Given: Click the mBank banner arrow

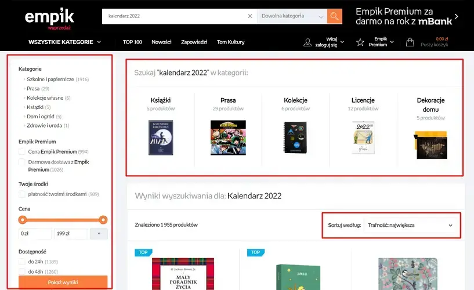Looking at the screenshot, I should pyautogui.click(x=457, y=17).
